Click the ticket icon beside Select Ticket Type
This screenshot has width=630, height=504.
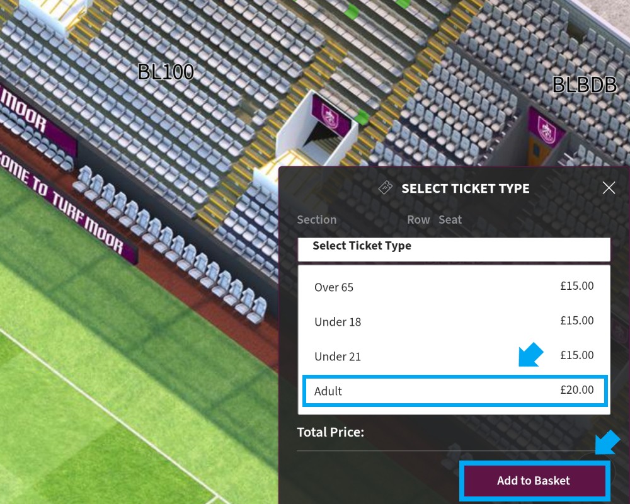[386, 188]
